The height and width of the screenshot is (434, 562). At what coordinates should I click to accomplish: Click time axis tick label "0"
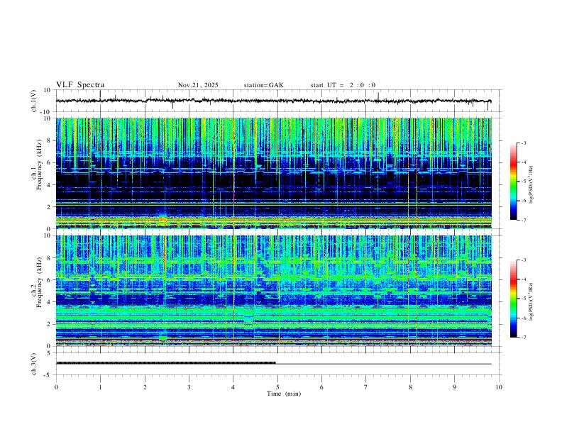click(56, 387)
